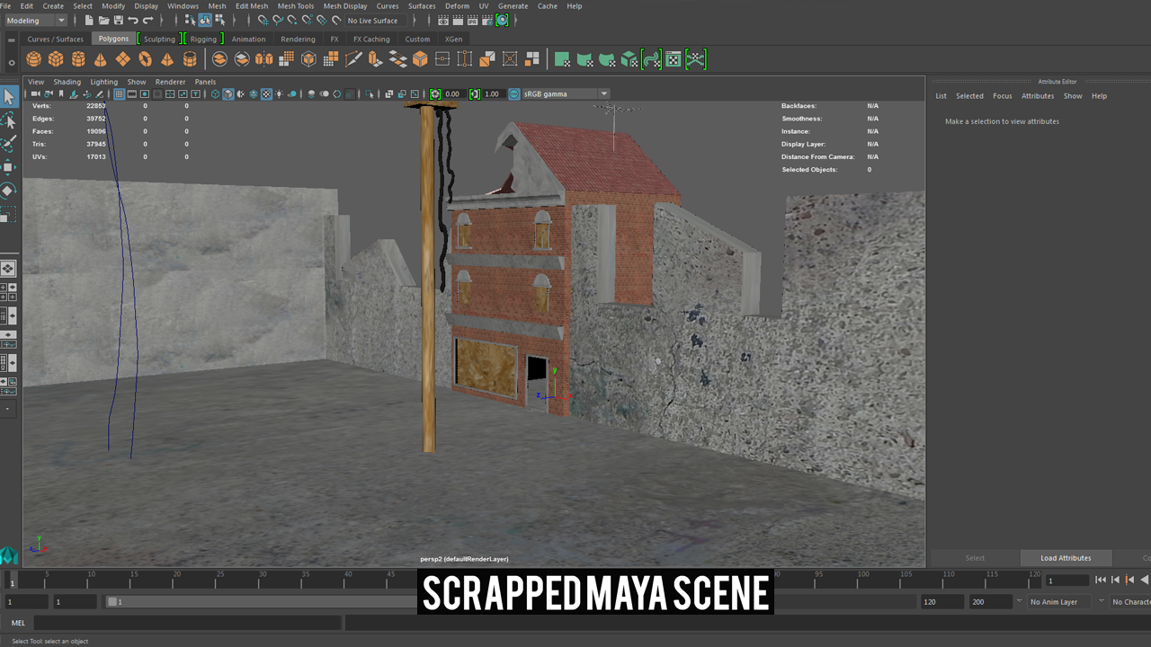This screenshot has width=1151, height=647.
Task: Click the Open Scene folder icon
Action: [x=104, y=20]
